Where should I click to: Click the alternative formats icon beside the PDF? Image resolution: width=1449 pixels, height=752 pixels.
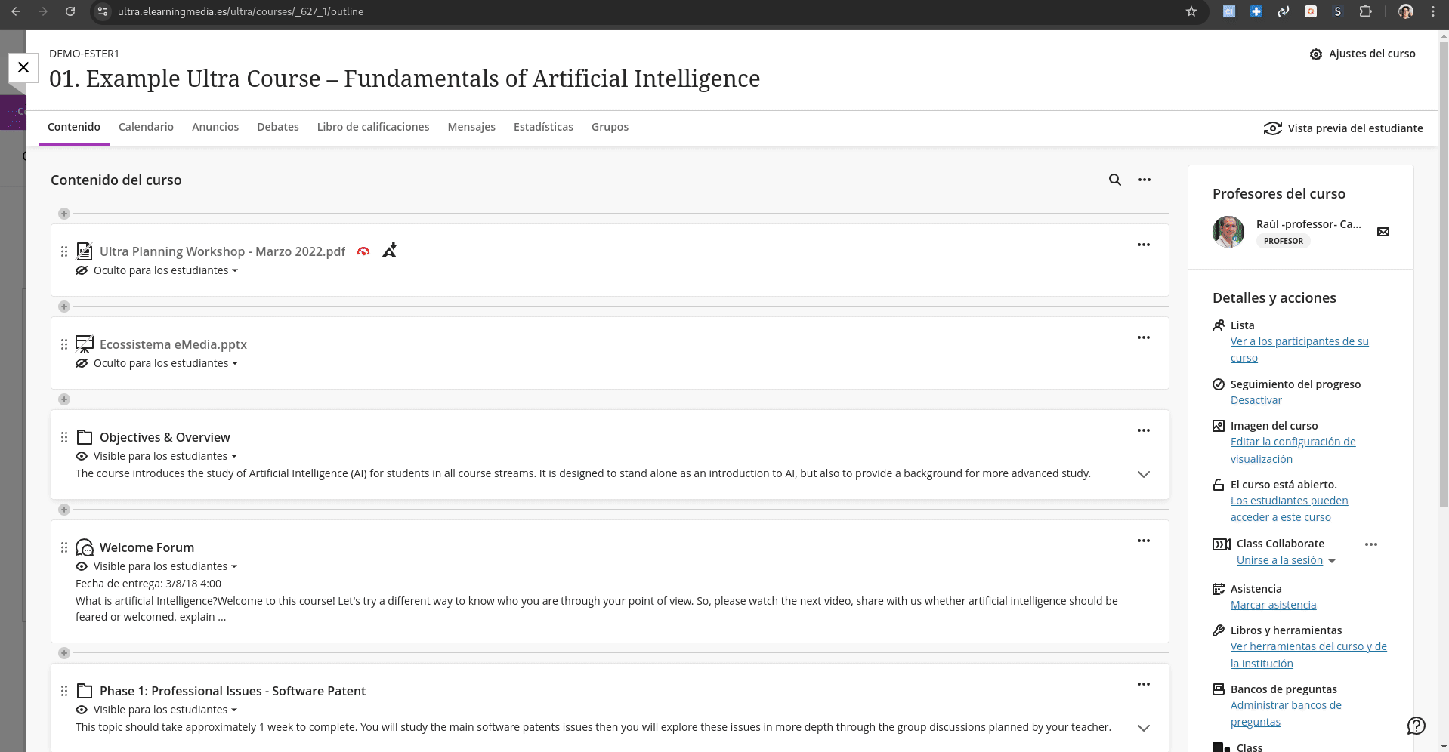coord(389,251)
